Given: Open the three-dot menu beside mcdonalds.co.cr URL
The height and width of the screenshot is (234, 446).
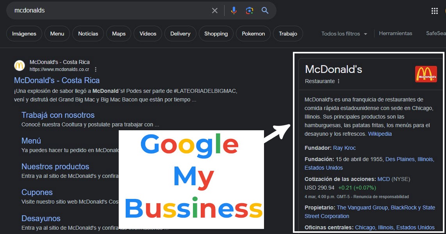Looking at the screenshot, I should 96,69.
